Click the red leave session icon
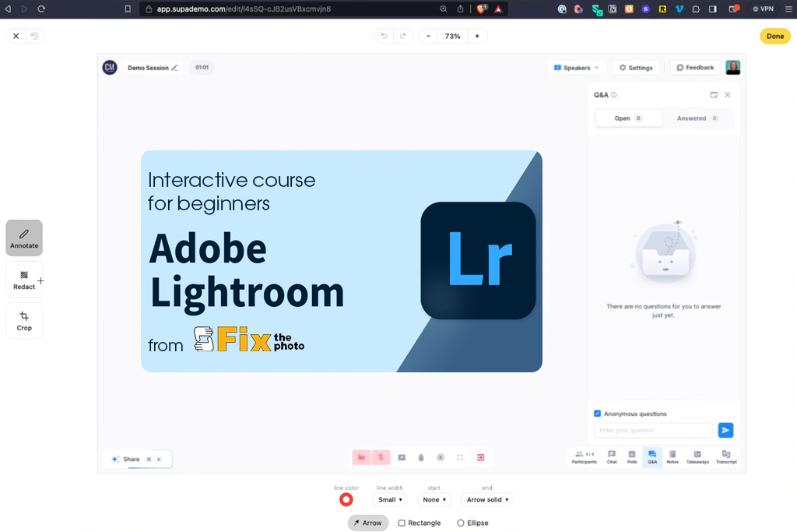 tap(480, 457)
